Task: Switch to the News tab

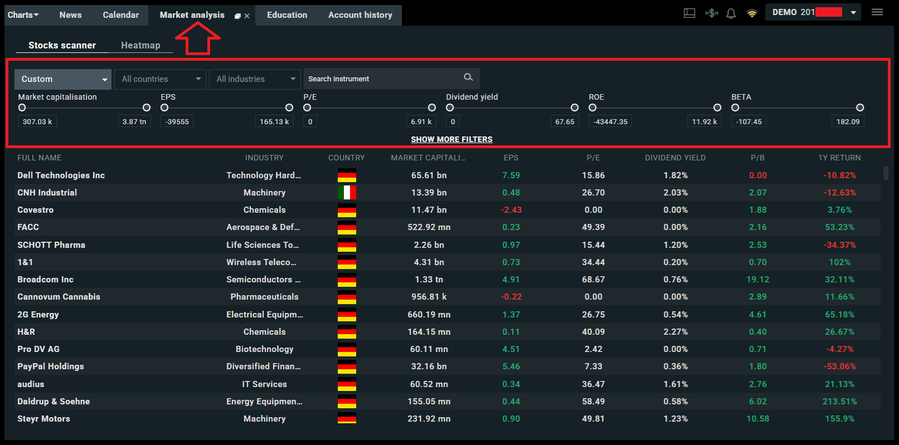Action: click(71, 15)
